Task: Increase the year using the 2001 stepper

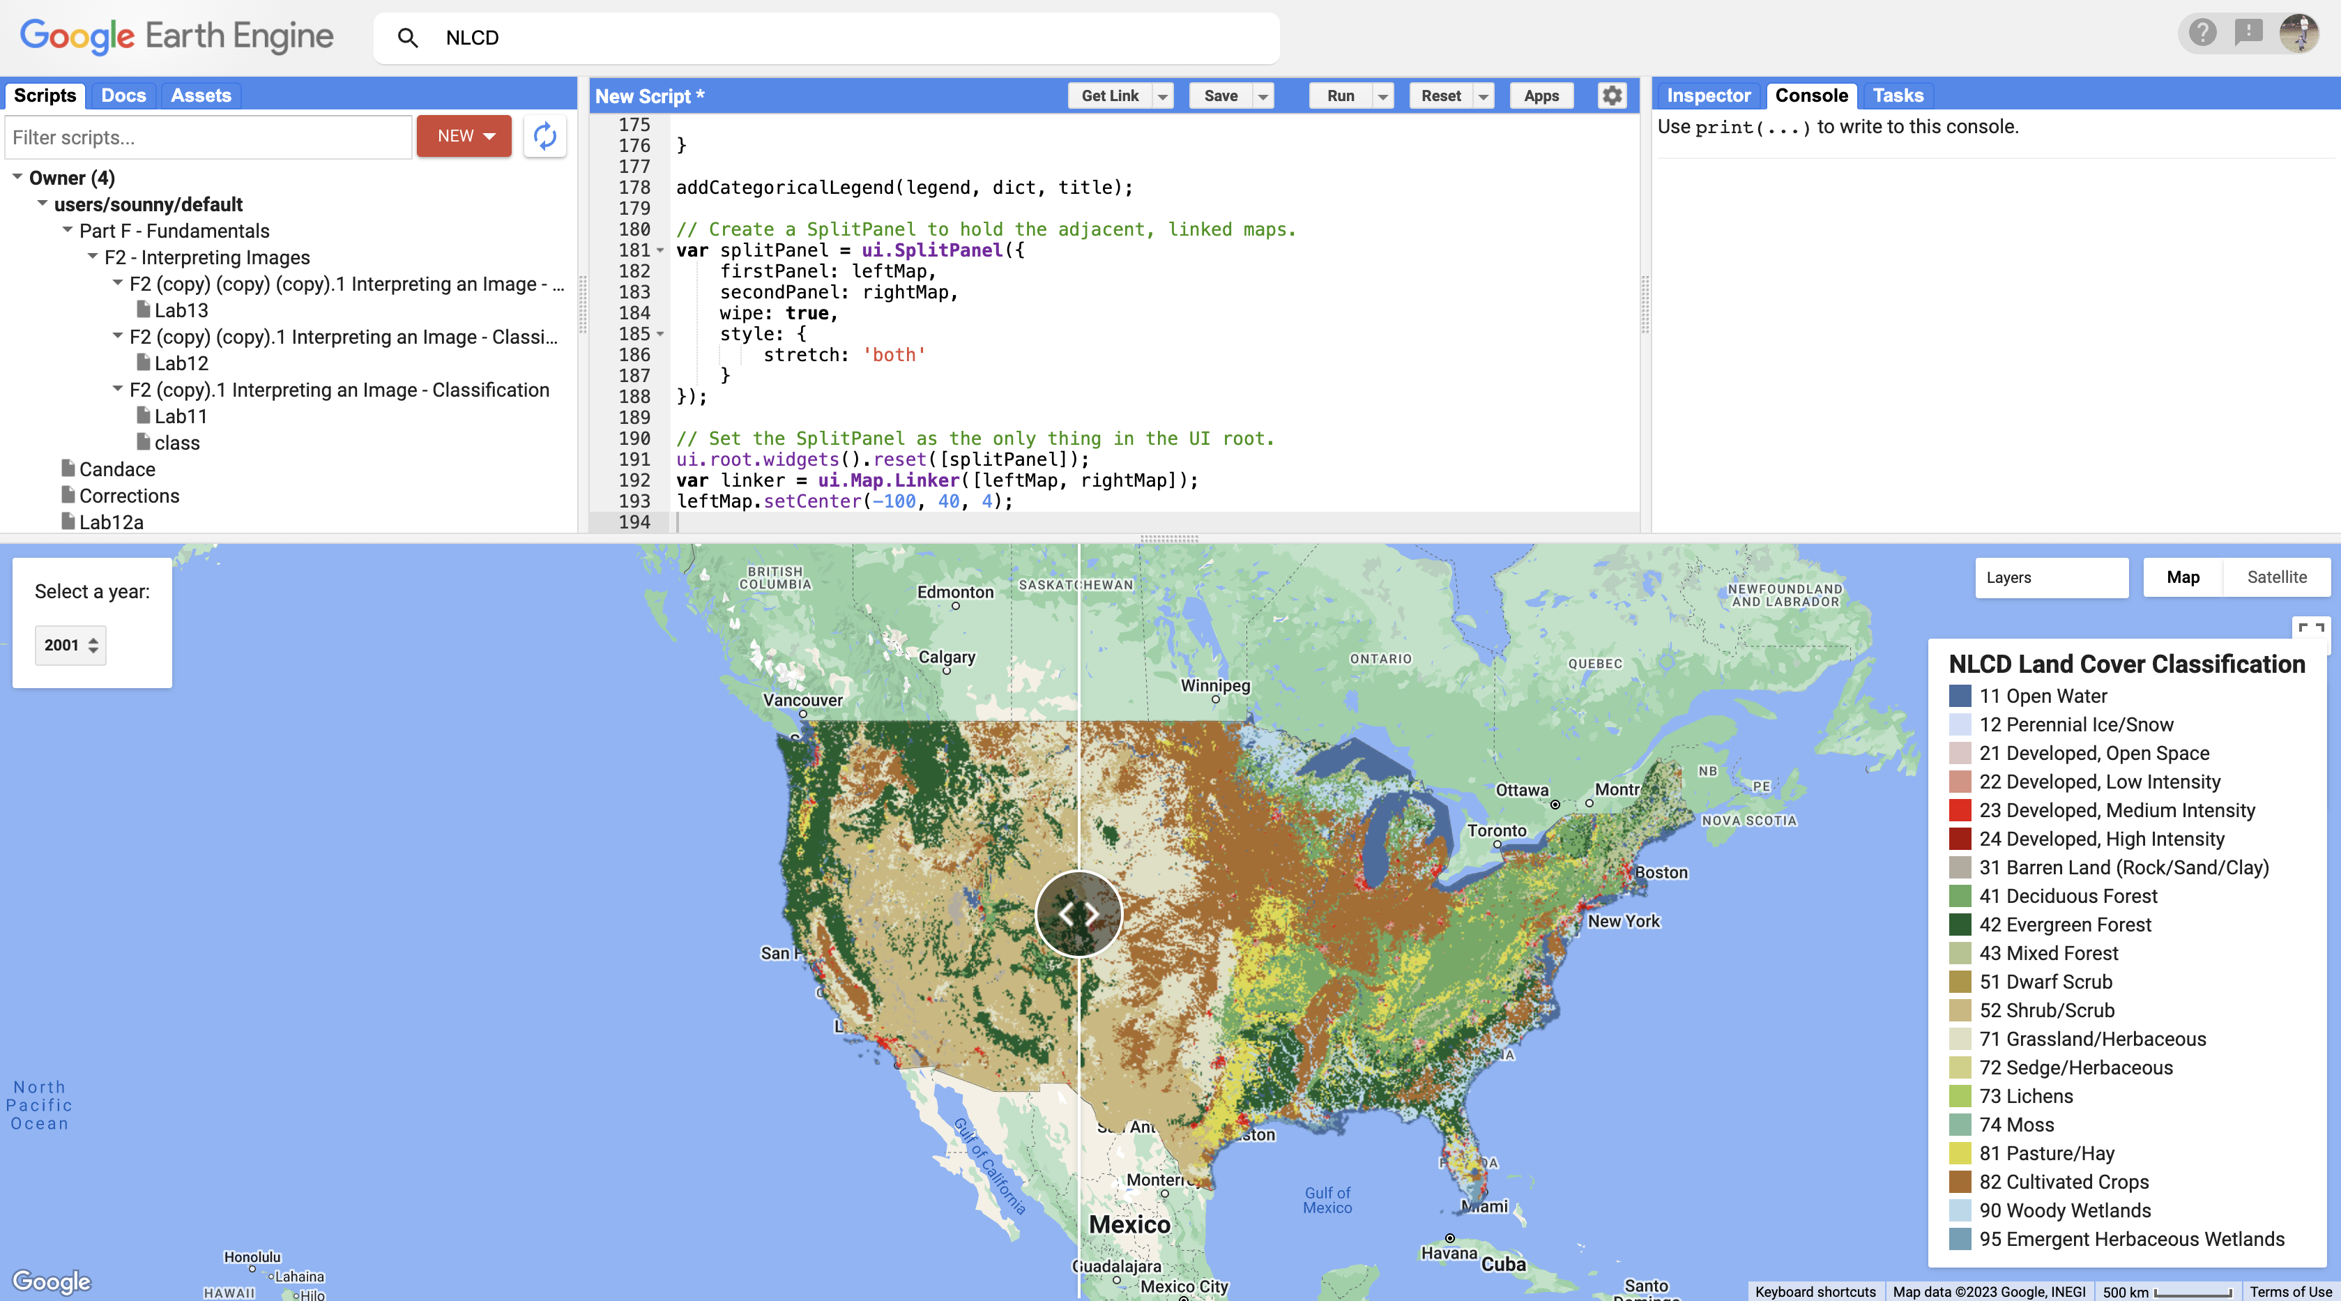Action: (95, 639)
